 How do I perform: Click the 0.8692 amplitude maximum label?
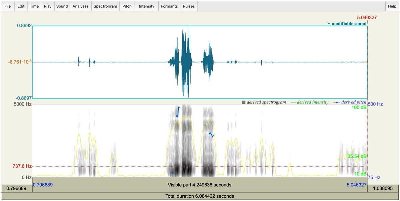24,26
